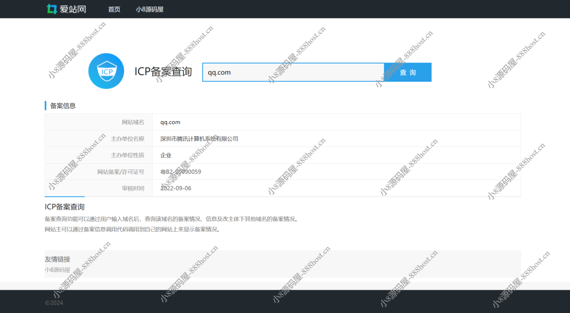
Task: Select the ©2024 footer text
Action: pos(54,303)
